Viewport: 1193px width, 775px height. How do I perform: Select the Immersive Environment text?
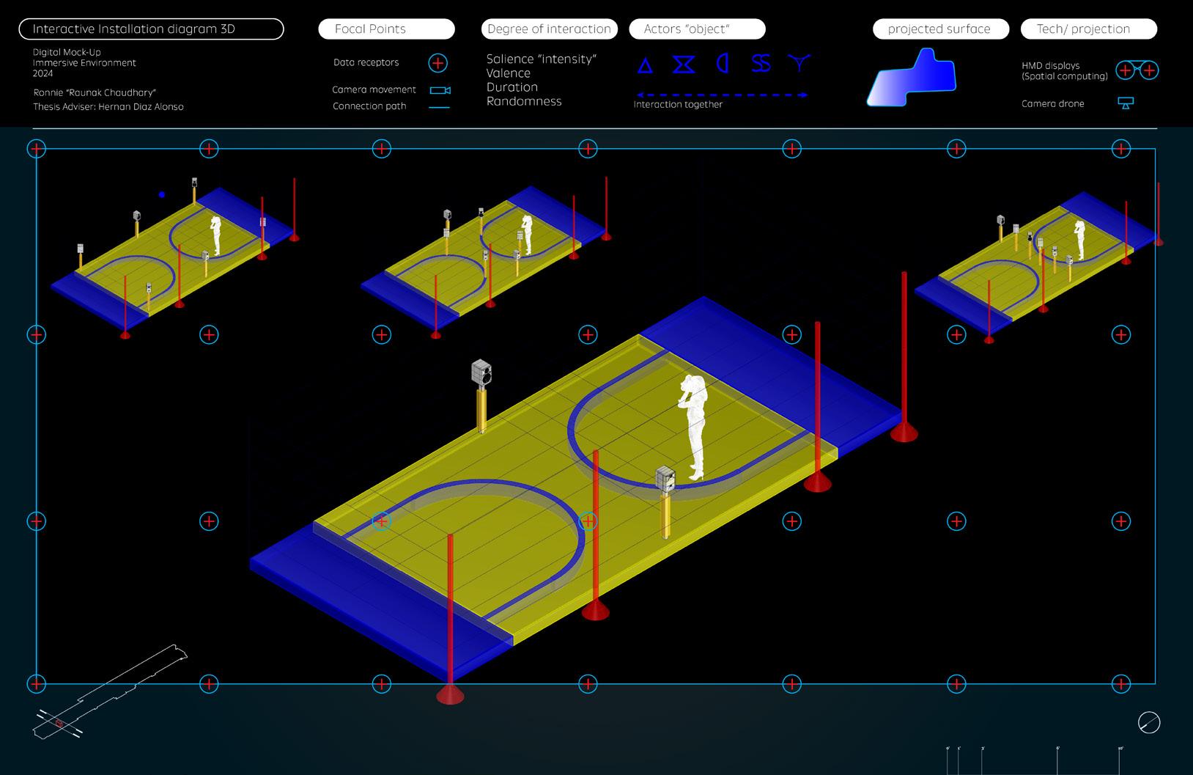tap(84, 63)
